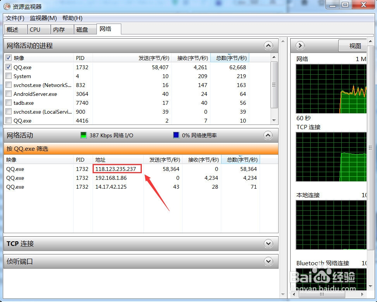Maximize the Resource Monitor window
377x302 pixels.
[345, 5]
